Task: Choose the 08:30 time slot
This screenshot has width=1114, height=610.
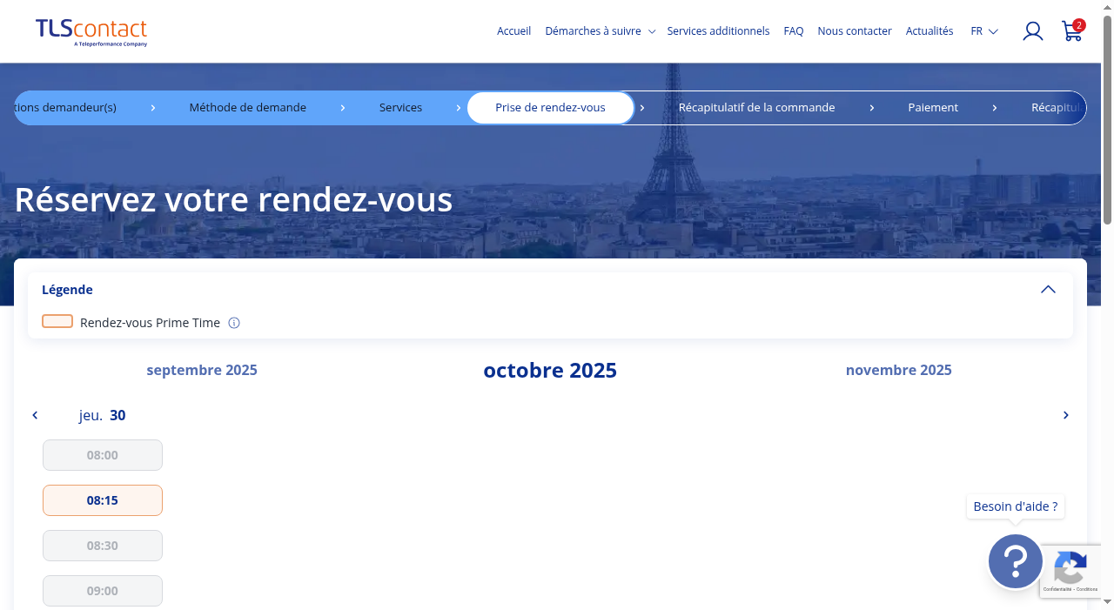Action: 103,546
